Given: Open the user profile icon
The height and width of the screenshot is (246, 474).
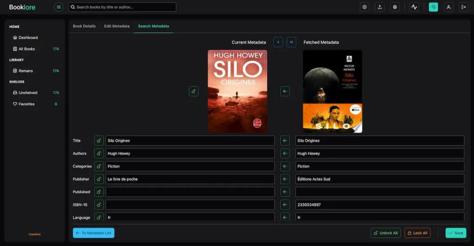Looking at the screenshot, I should click(x=449, y=7).
